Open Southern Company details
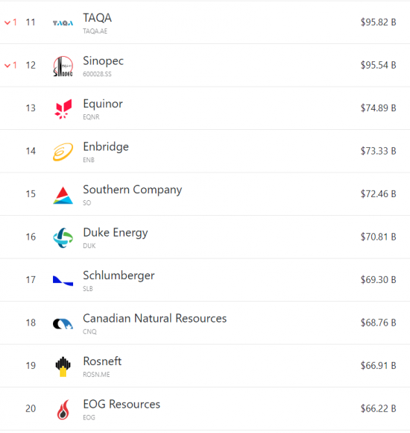This screenshot has width=410, height=433. tap(133, 190)
